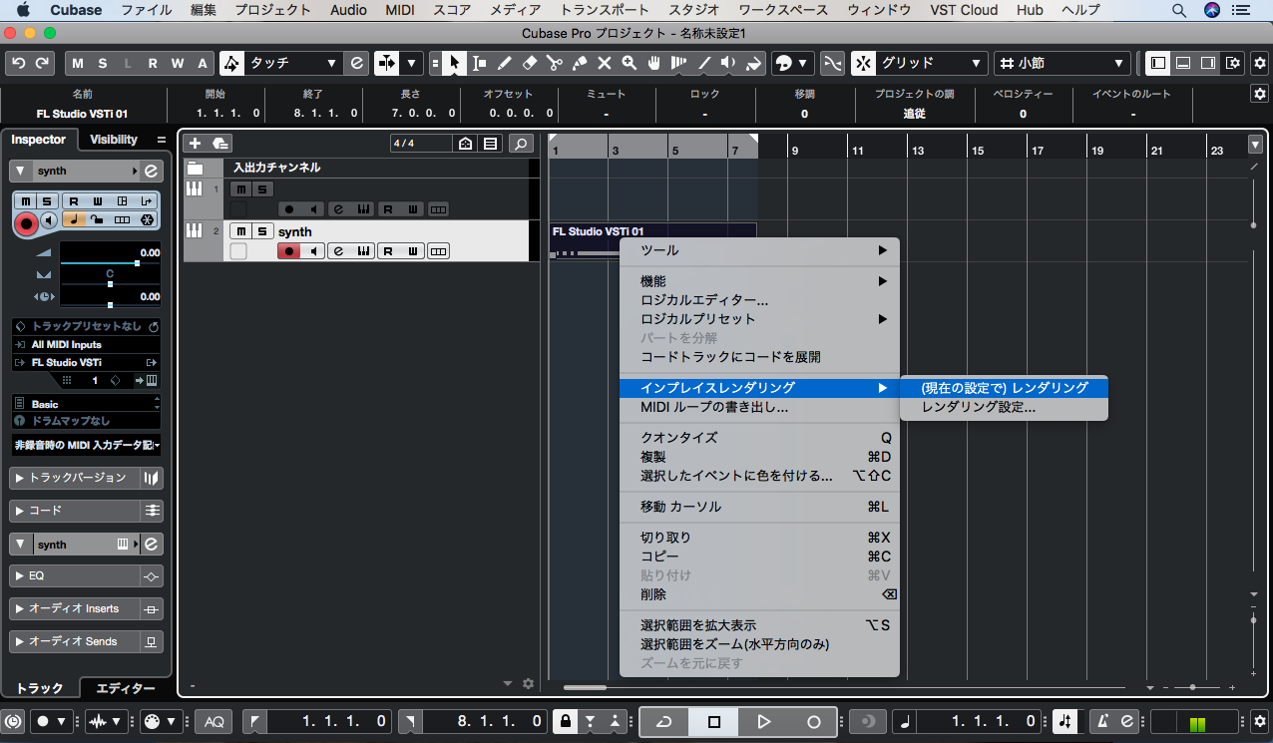The image size is (1273, 743).
Task: Open track list settings gear at bottom
Action: click(x=528, y=683)
